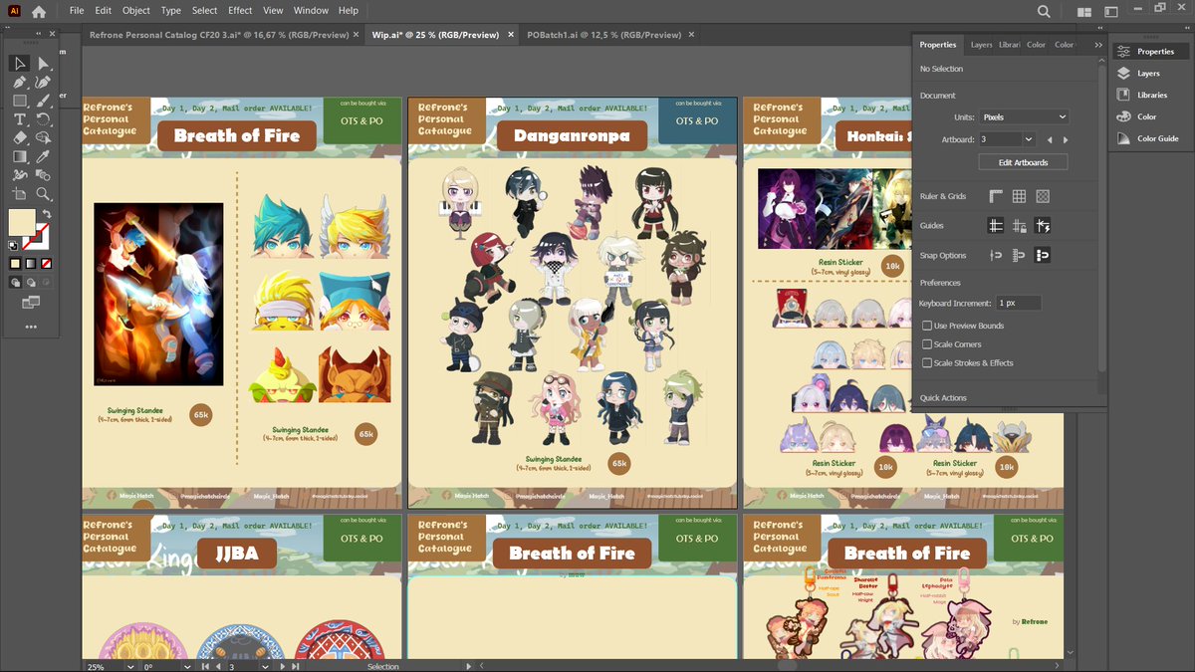Enable Scale Strokes & Effects
Image resolution: width=1195 pixels, height=672 pixels.
926,362
